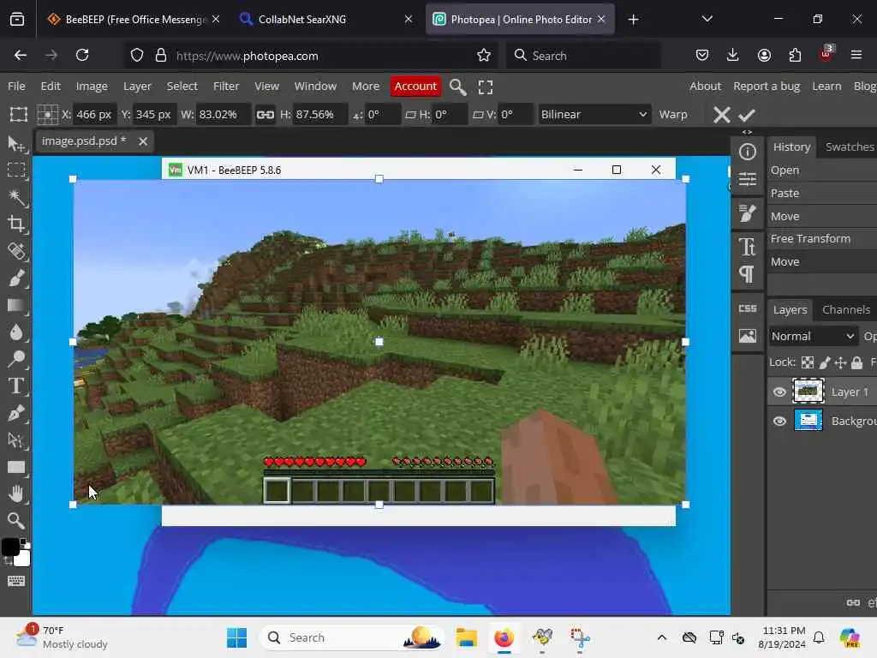Select the Move tool in Photopea toolbar
Screen dimensions: 877x658
pyautogui.click(x=16, y=144)
